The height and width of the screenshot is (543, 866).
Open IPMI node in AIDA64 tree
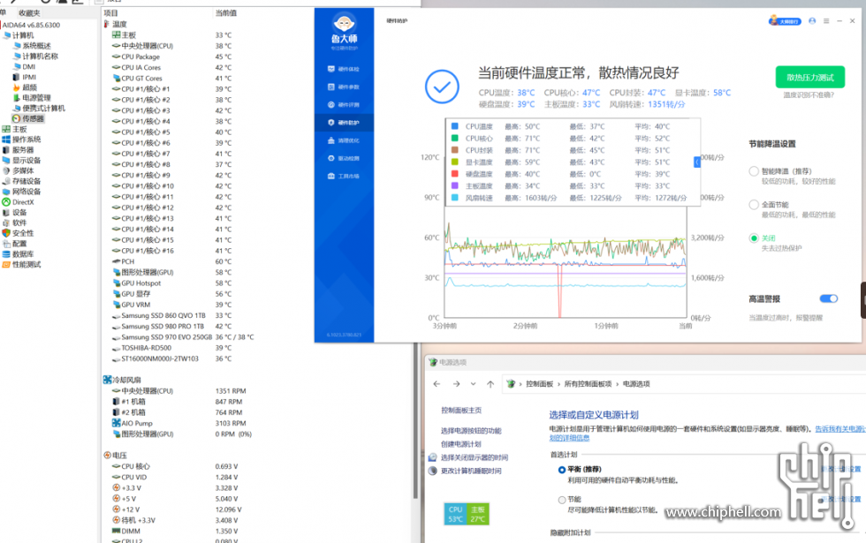25,78
